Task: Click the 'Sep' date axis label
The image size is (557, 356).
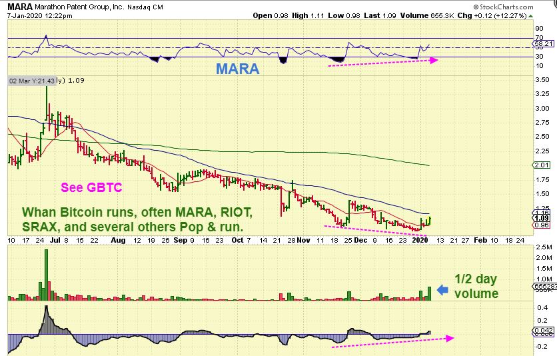Action: pos(180,240)
